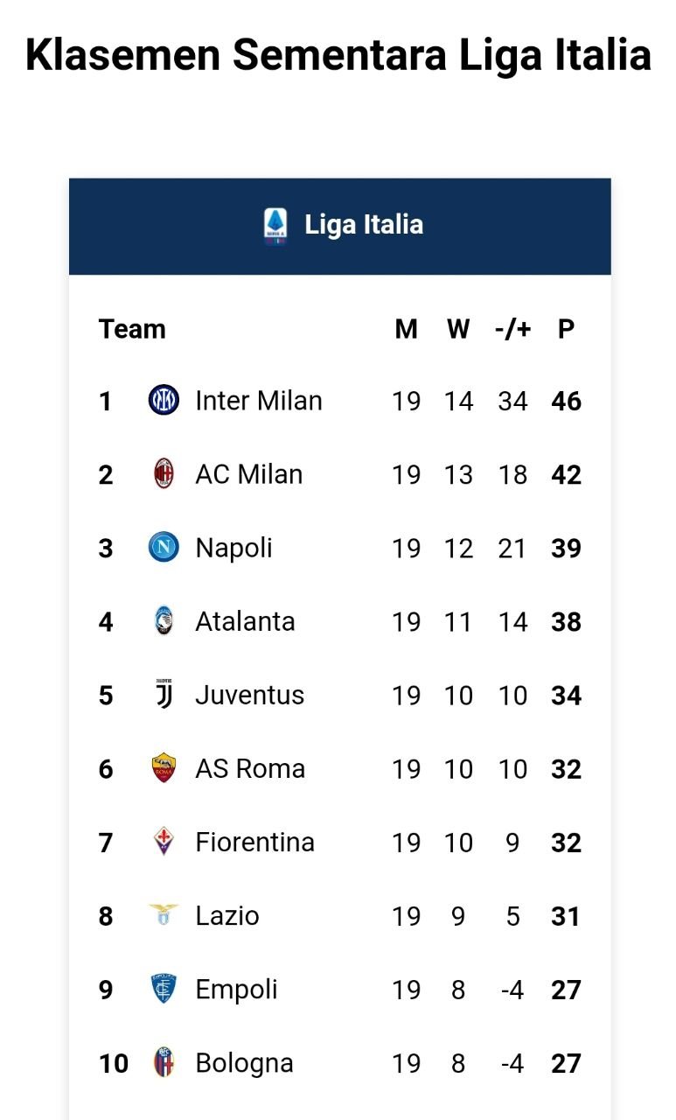Click the Bologna club crest
The width and height of the screenshot is (676, 1120).
164,1062
